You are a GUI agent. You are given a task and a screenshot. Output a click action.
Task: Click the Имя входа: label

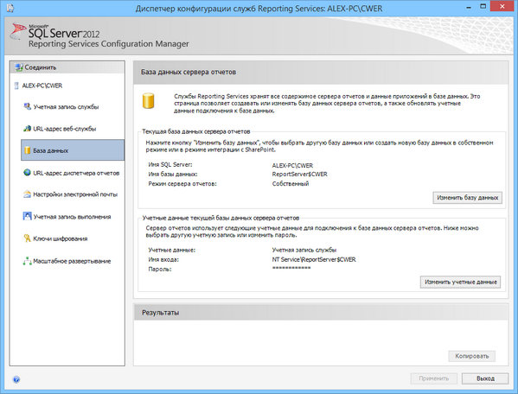coord(163,259)
